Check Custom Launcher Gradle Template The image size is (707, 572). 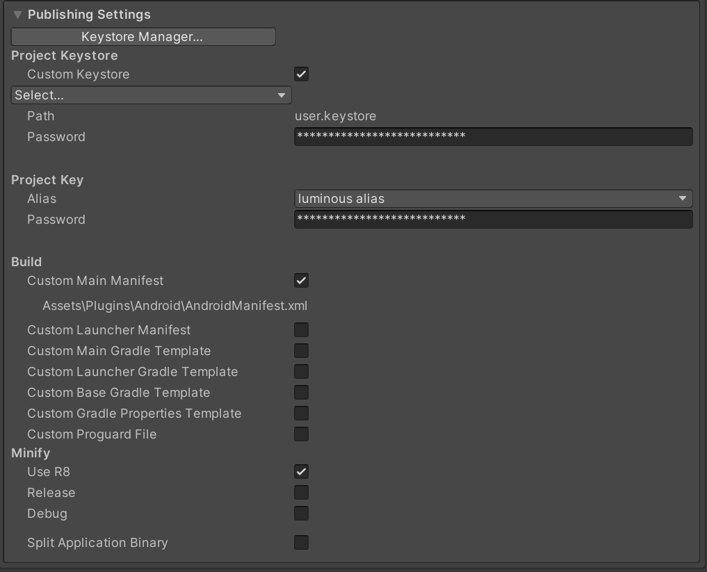(x=301, y=372)
